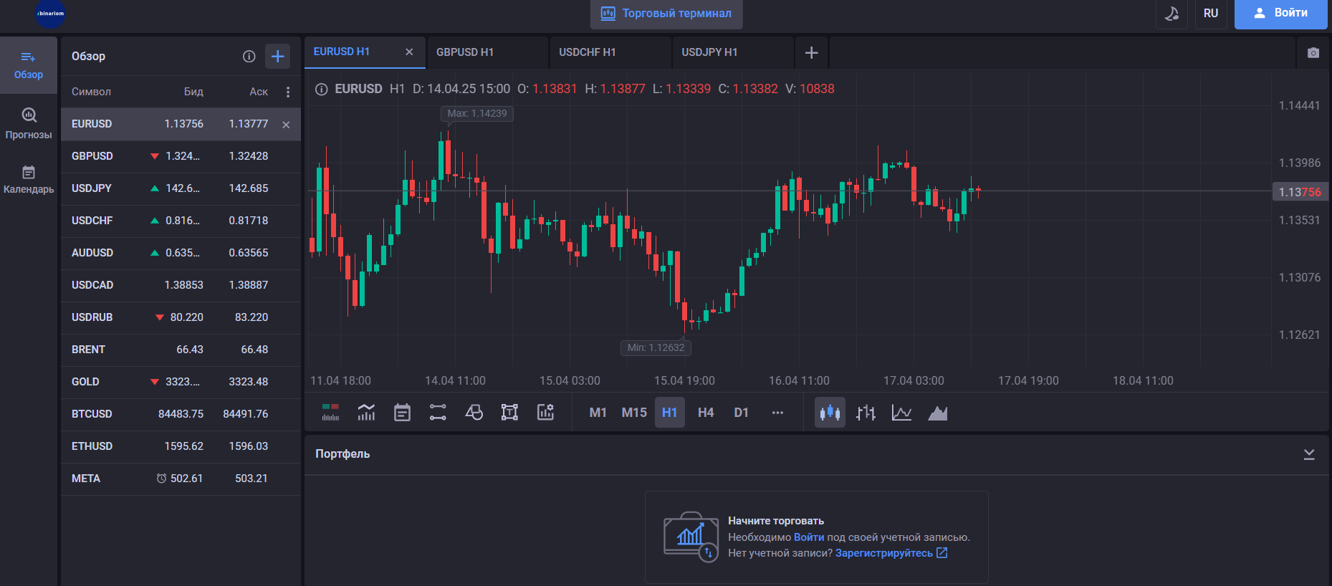Select the text annotation tool
This screenshot has height=586, width=1332.
509,413
